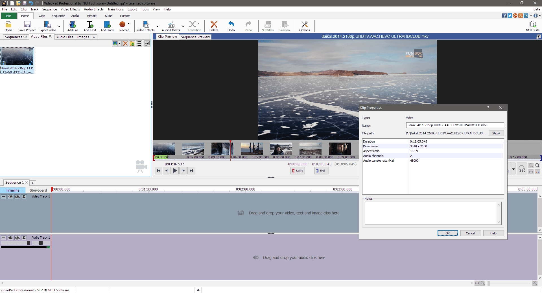Click the Add Text tool
This screenshot has width=542, height=293.
90,26
